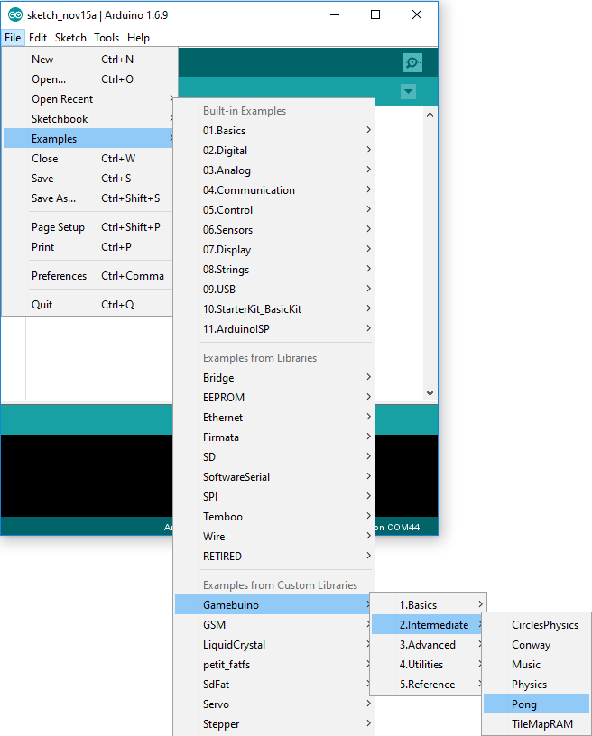Load the Conway example sketch
This screenshot has height=736, width=592.
point(536,645)
